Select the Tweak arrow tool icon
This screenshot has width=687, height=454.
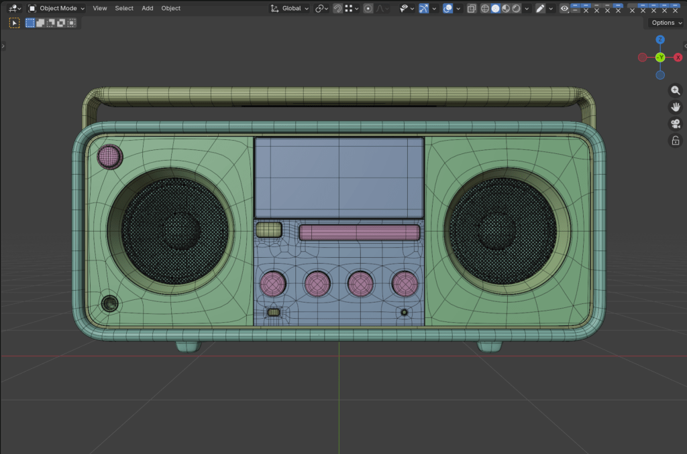coord(14,23)
